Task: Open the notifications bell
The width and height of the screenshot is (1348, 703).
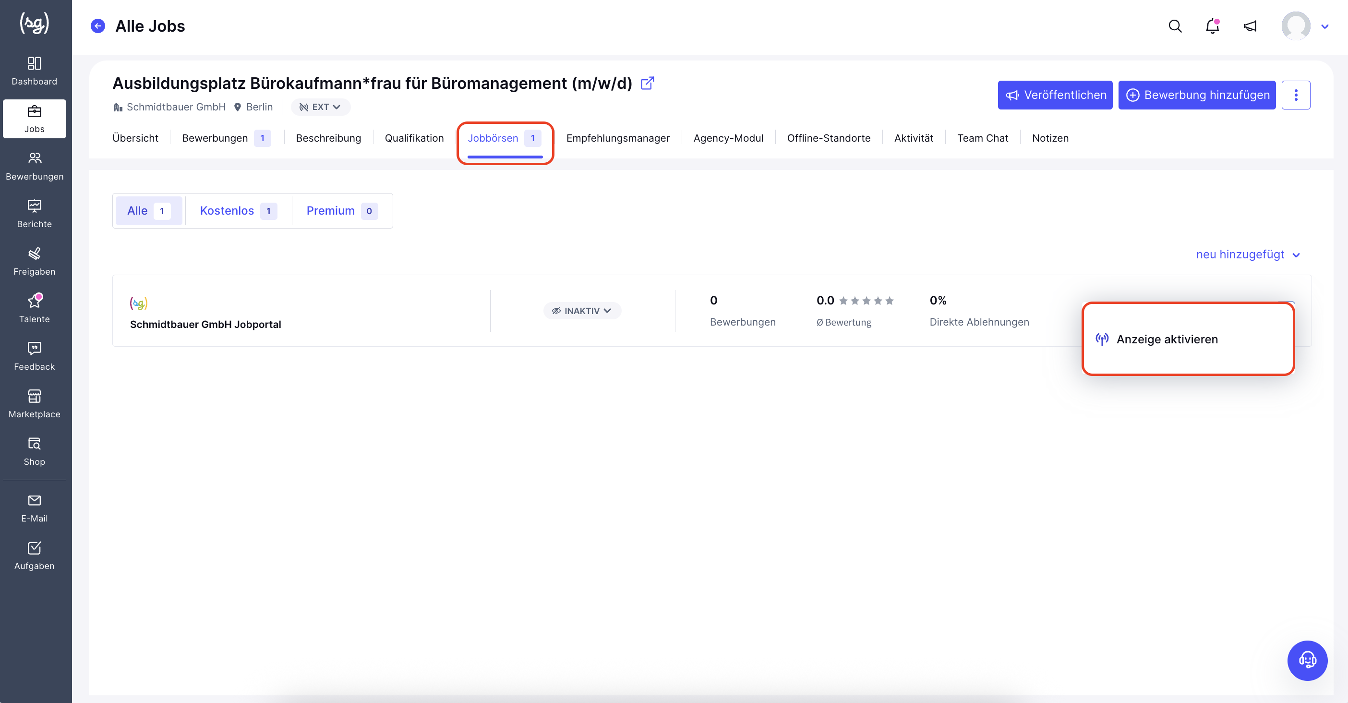Action: click(x=1213, y=26)
